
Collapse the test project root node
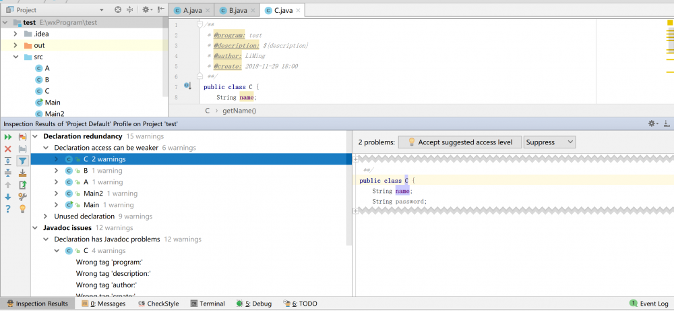click(x=7, y=23)
